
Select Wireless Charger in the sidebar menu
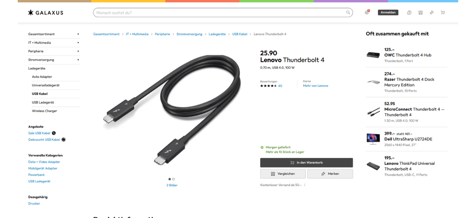click(x=44, y=111)
